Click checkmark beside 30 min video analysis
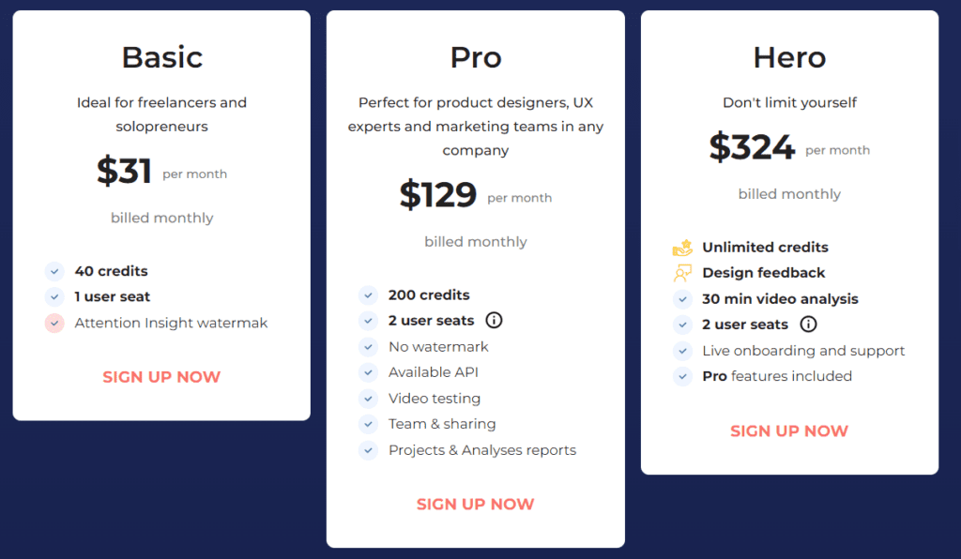The width and height of the screenshot is (961, 559). click(x=682, y=299)
